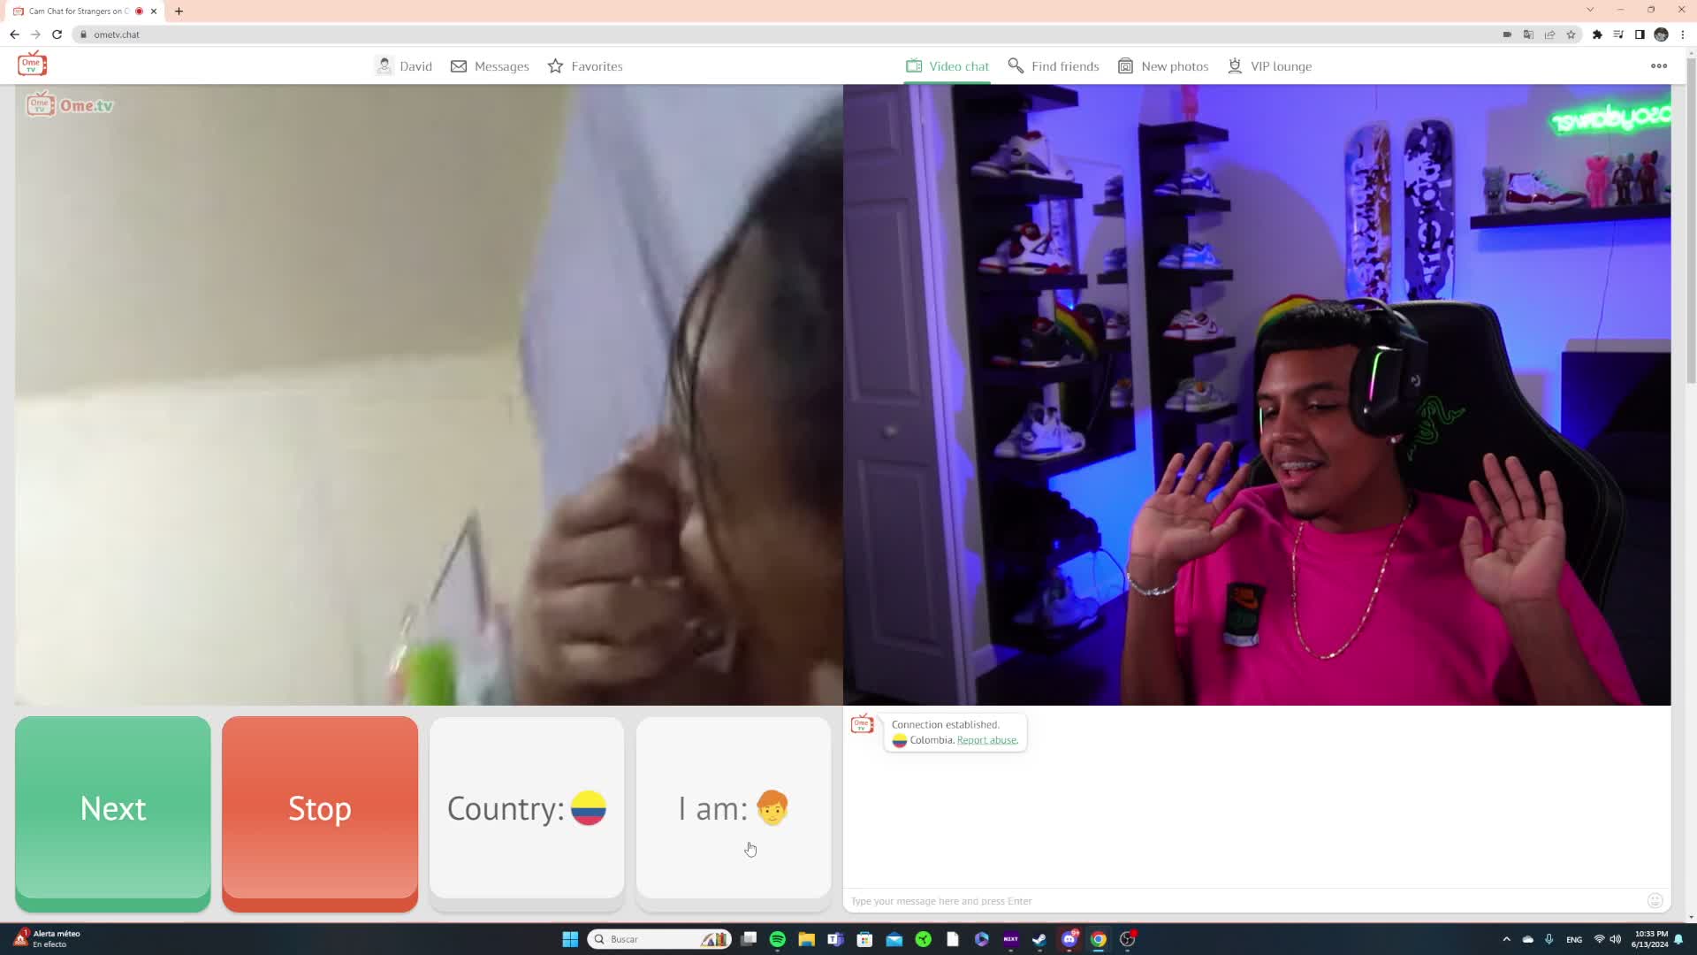
Task: Focus the chat message input field
Action: 1237,901
